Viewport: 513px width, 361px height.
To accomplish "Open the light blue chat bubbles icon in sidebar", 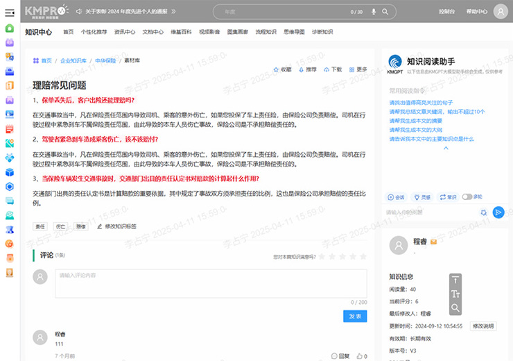I will 10,201.
